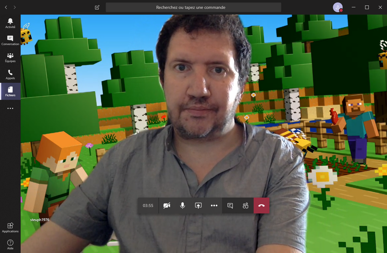This screenshot has width=387, height=253.
Task: Show participants list
Action: [x=246, y=206]
